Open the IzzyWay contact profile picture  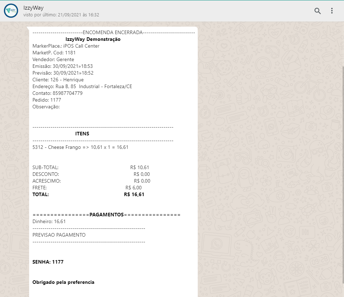[x=11, y=11]
